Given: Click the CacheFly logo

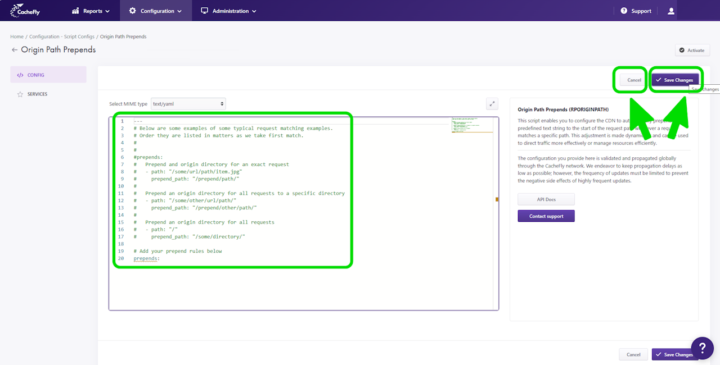Looking at the screenshot, I should (25, 11).
